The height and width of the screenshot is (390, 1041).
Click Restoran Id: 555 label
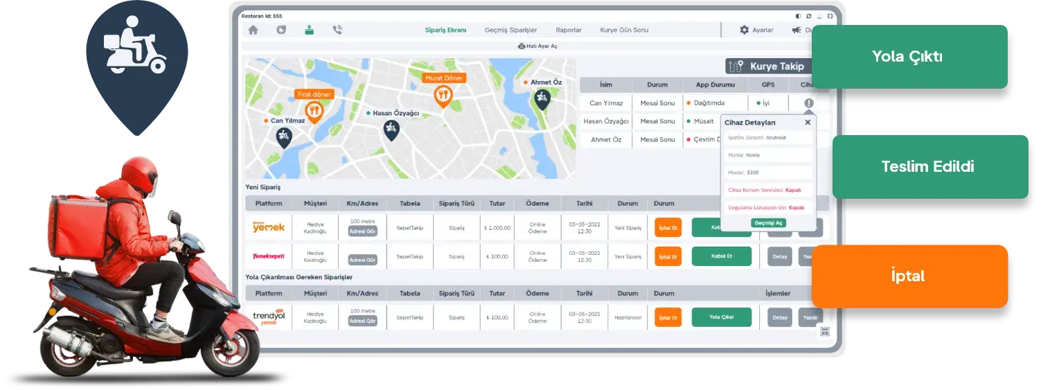tap(261, 16)
